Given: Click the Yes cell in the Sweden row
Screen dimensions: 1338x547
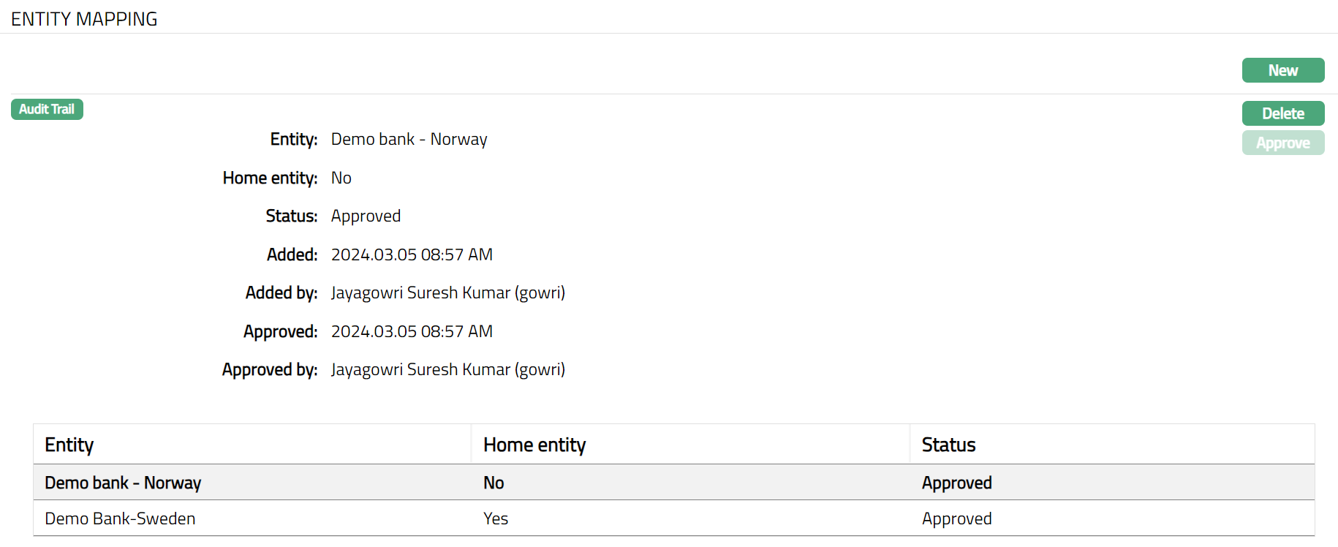Looking at the screenshot, I should point(496,518).
